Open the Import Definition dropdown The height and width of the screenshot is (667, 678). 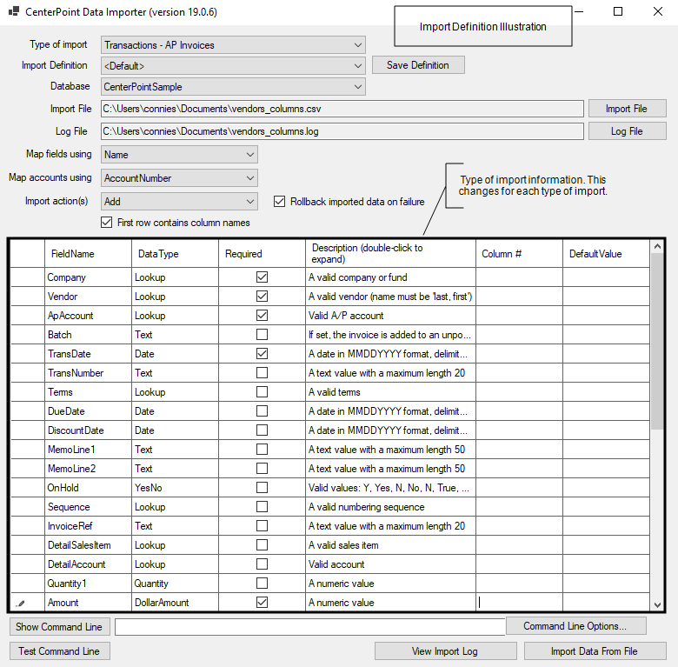(x=233, y=66)
